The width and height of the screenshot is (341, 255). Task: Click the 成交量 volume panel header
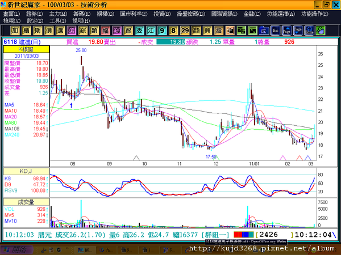coord(26,202)
